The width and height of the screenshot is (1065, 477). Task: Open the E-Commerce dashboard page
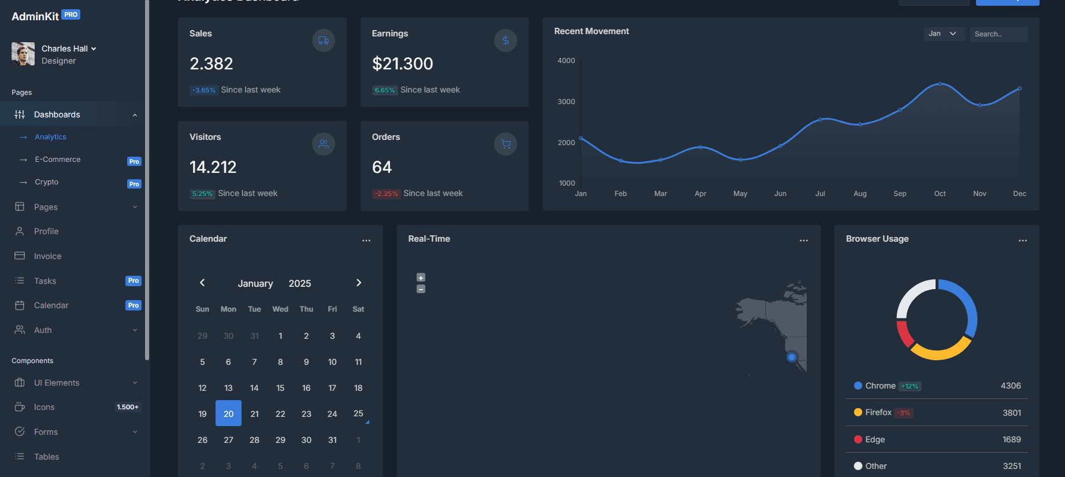[x=58, y=160]
